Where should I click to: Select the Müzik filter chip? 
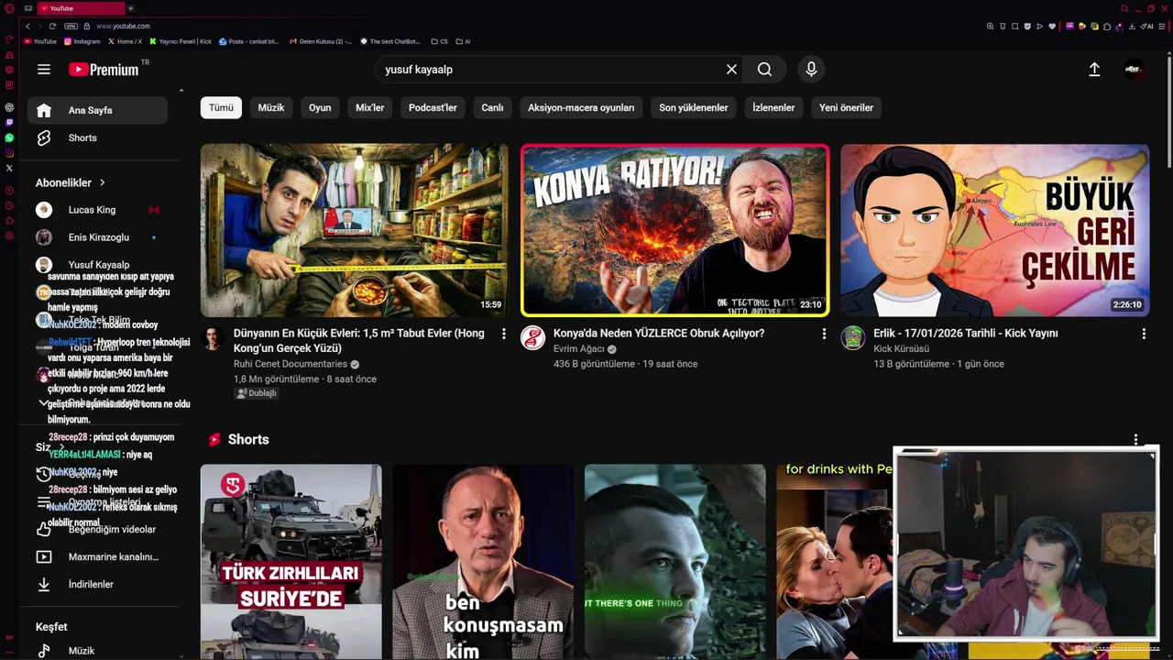[271, 107]
